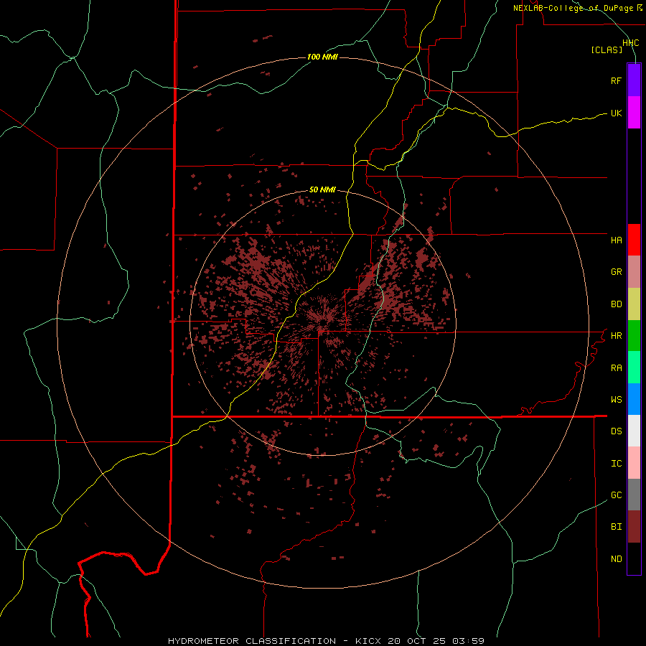Click the ND black legend color block
Viewport: 646px width, 646px height.
pyautogui.click(x=634, y=558)
